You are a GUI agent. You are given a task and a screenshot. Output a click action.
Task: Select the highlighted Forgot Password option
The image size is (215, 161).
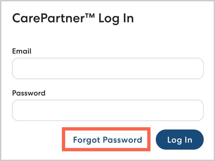click(x=107, y=140)
